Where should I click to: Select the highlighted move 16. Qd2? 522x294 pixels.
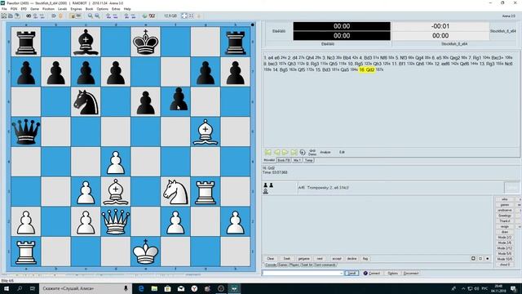367,69
